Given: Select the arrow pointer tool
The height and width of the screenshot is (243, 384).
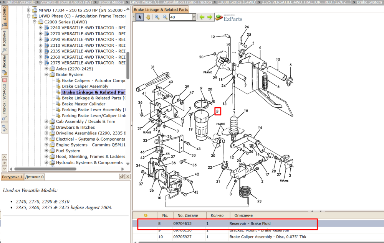Looking at the screenshot, I should pos(140,17).
